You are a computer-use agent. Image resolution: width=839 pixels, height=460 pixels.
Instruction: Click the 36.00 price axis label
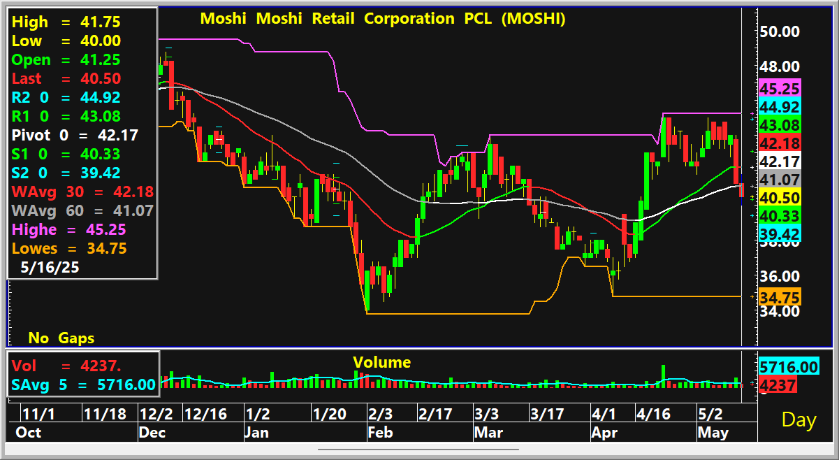780,276
